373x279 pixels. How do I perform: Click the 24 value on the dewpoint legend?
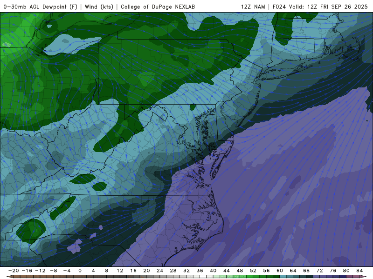(160, 271)
